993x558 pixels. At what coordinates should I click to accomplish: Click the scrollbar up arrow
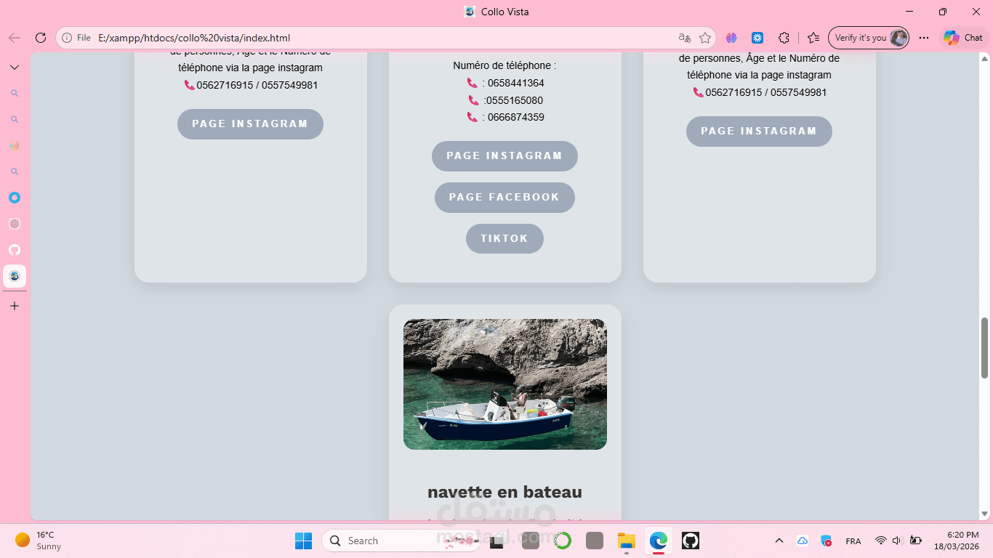click(985, 59)
